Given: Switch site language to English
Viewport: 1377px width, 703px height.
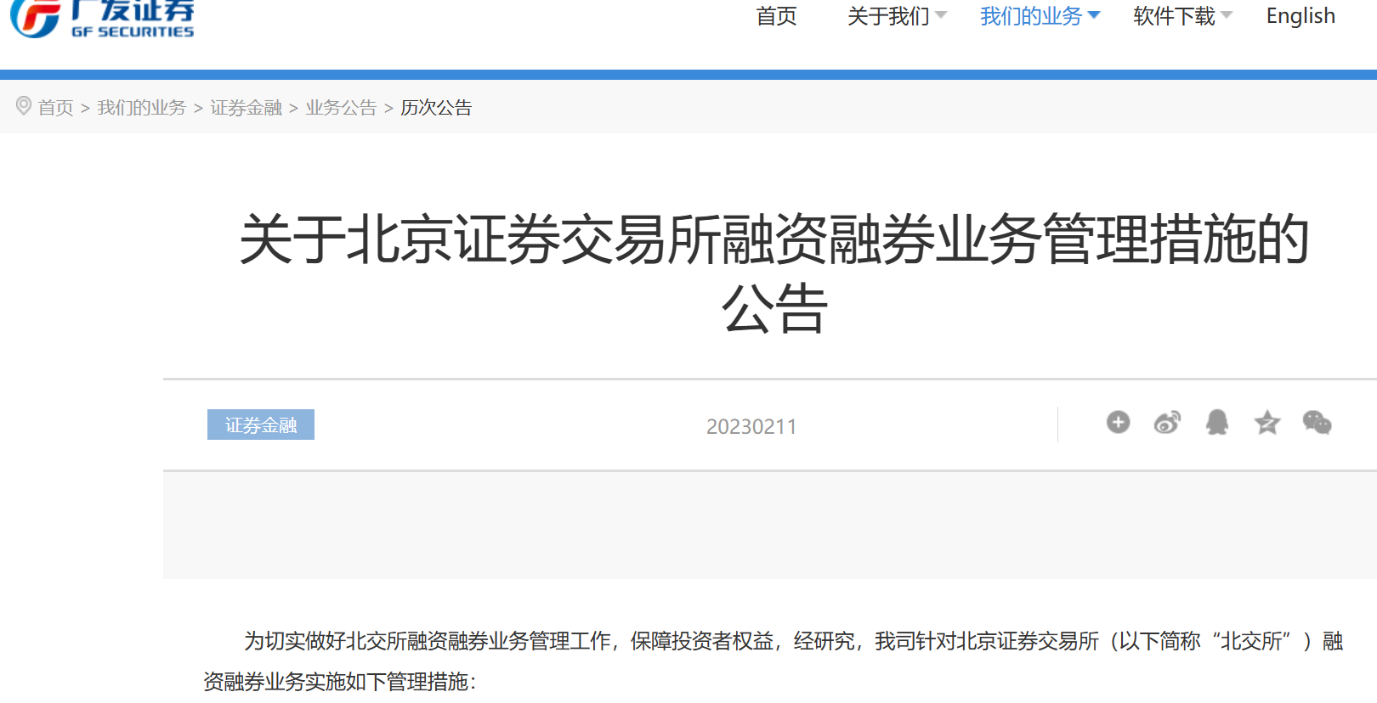Looking at the screenshot, I should (x=1300, y=16).
